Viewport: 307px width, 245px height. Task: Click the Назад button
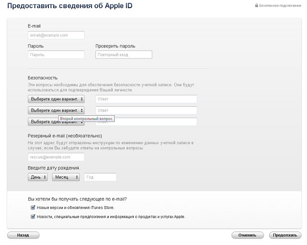coord(23,235)
